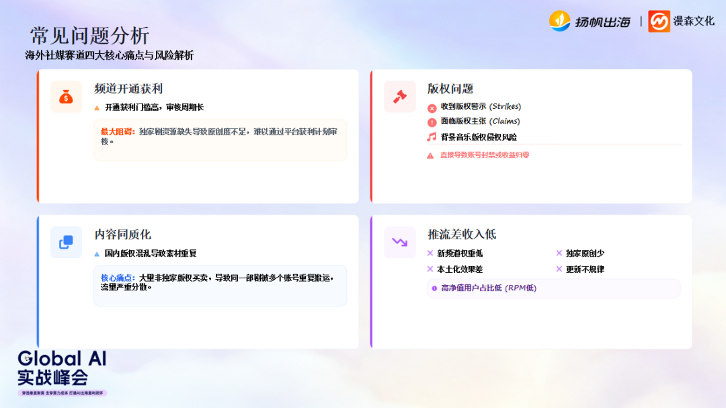
Task: Click text 收到版权警示 (Strikes)
Action: pyautogui.click(x=481, y=106)
